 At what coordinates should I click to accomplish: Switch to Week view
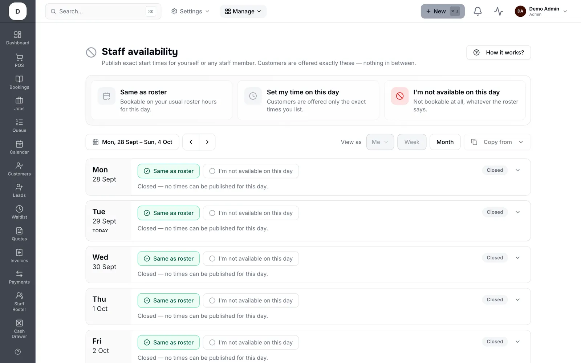point(412,142)
